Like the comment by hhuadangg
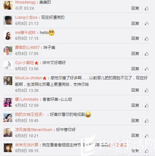Image resolution: width=155 pixels, height=156 pixels. [x=147, y=8]
